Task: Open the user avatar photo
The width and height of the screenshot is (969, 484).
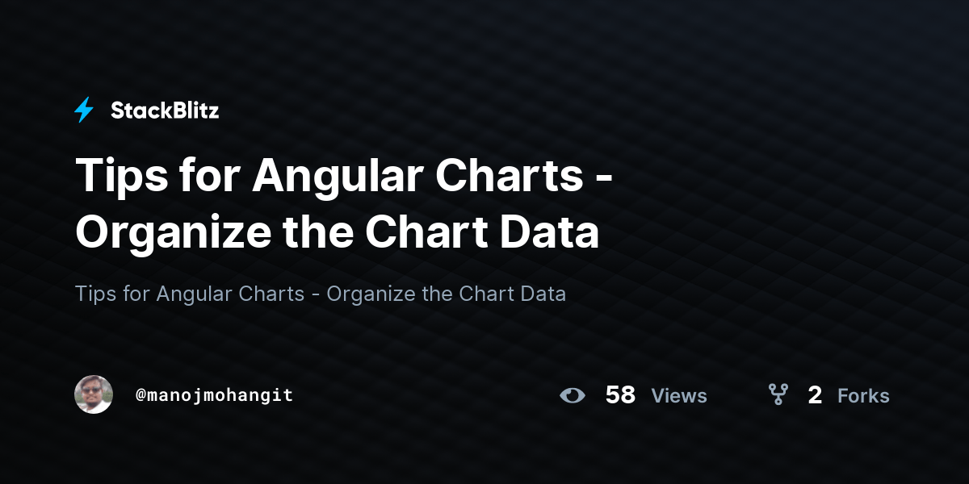Action: coord(94,394)
